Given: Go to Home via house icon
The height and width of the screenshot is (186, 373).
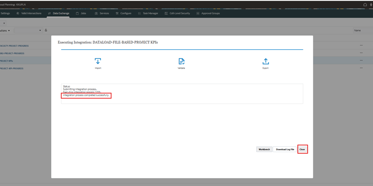Looking at the screenshot, I should [365, 4].
